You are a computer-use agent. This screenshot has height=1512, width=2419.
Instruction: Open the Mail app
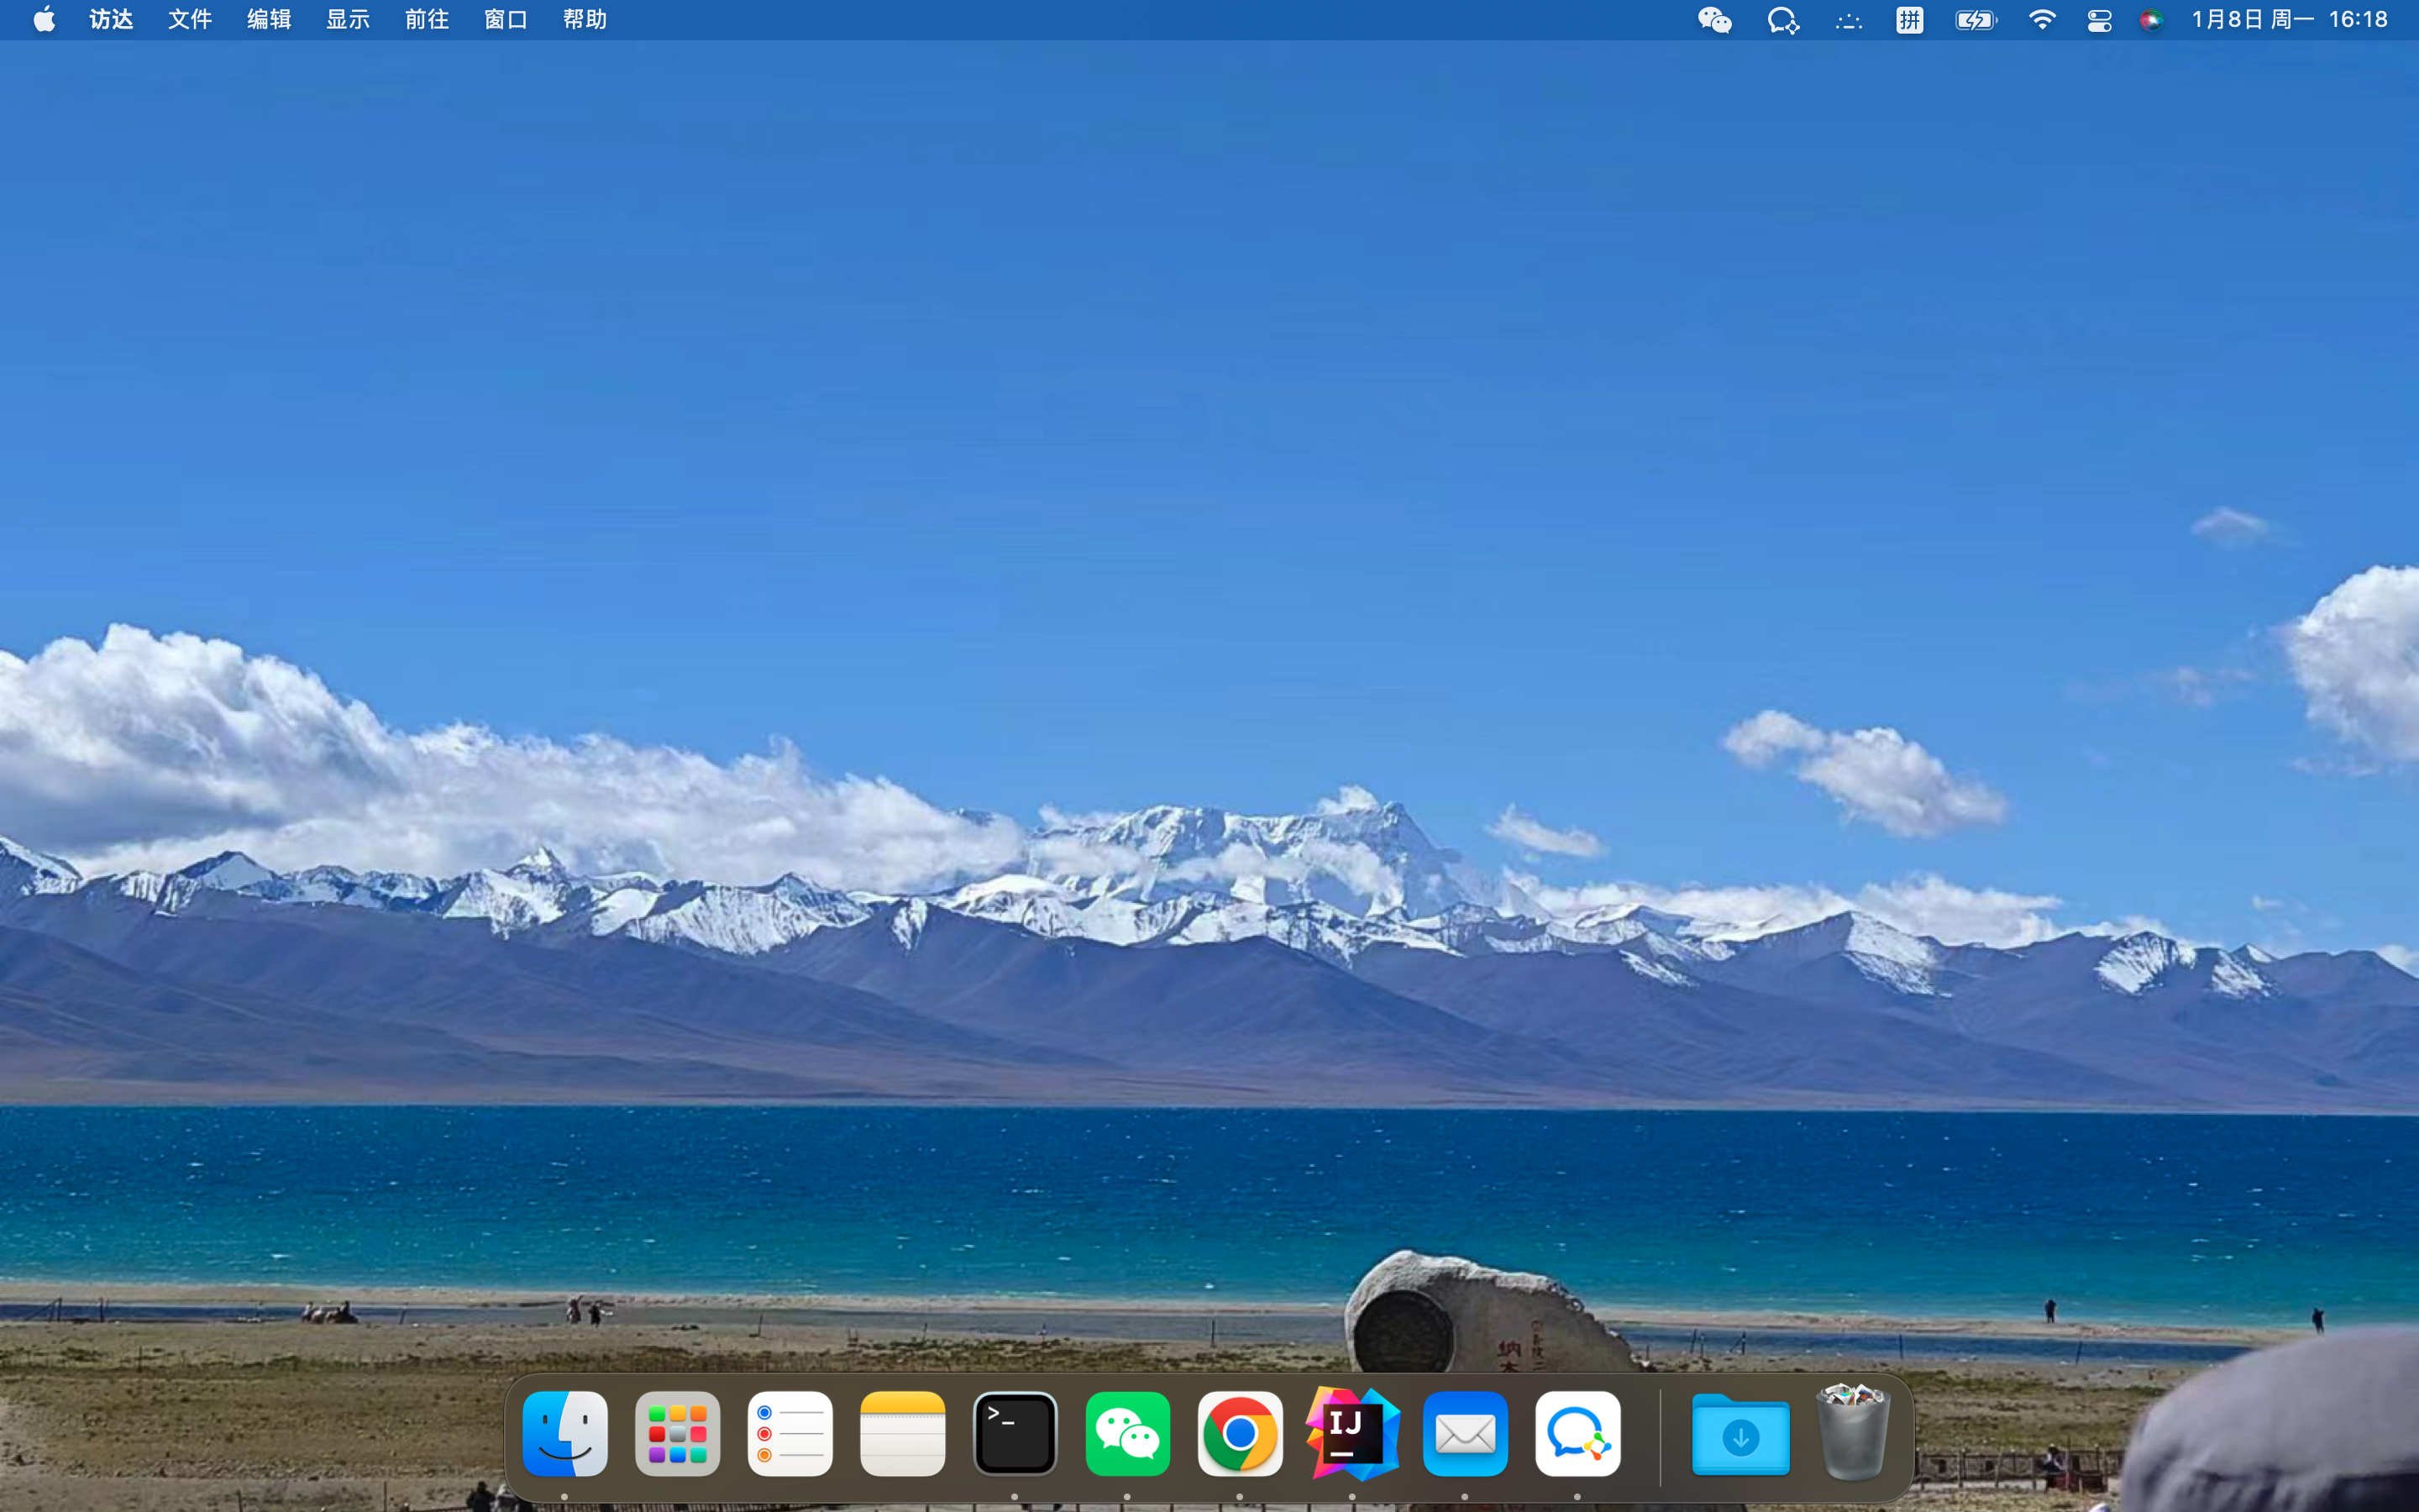pos(1466,1434)
